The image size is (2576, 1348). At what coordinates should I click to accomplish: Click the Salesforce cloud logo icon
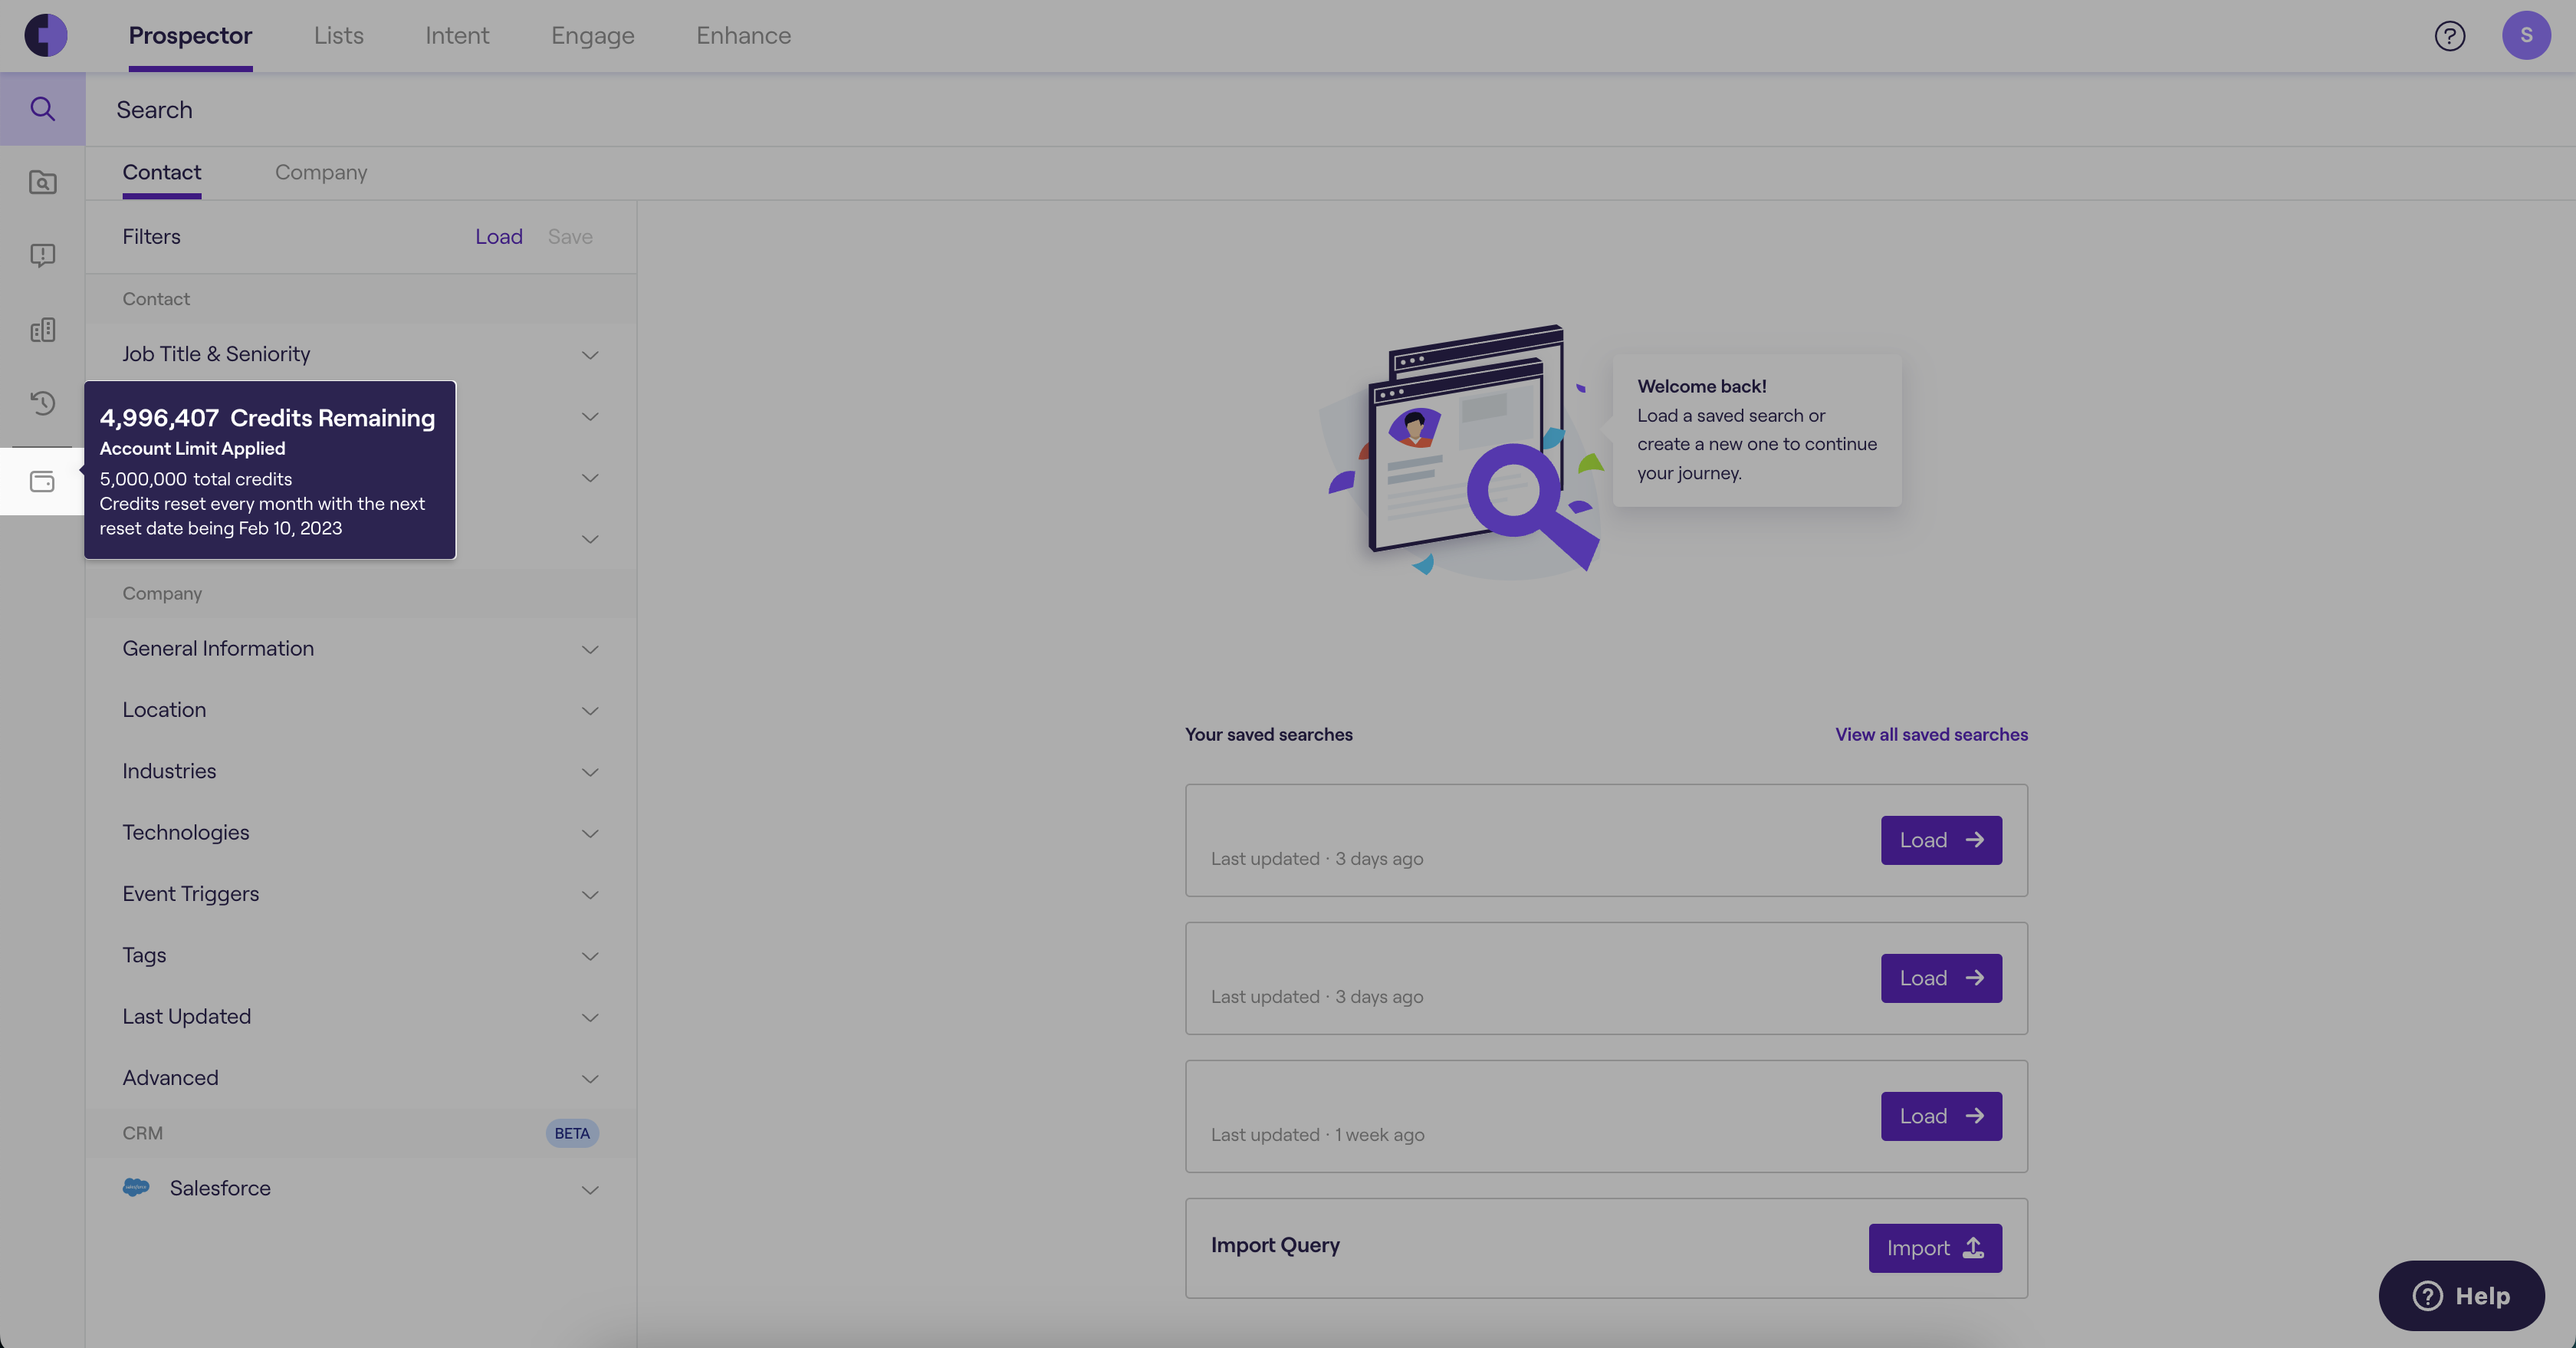click(x=136, y=1188)
